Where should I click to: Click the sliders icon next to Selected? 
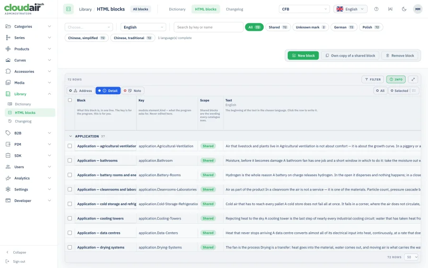point(414,91)
